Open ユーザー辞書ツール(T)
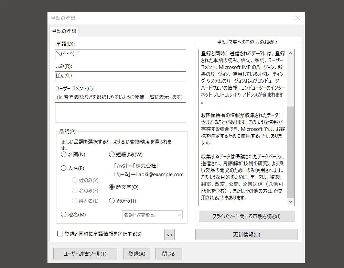This screenshot has width=344, height=268. 85,254
